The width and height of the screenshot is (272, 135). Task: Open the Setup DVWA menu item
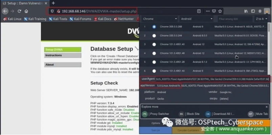pyautogui.click(x=62, y=50)
